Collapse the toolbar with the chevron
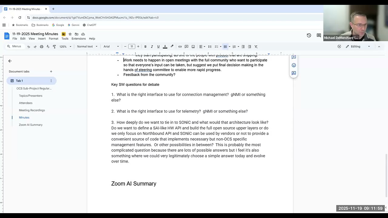The height and width of the screenshot is (218, 388). coord(379,47)
